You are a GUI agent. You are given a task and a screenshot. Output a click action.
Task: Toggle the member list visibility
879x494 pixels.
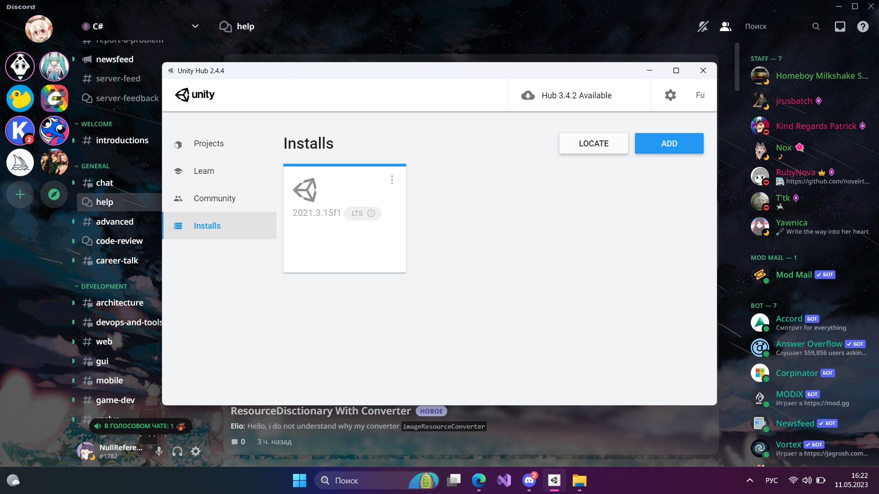(725, 27)
